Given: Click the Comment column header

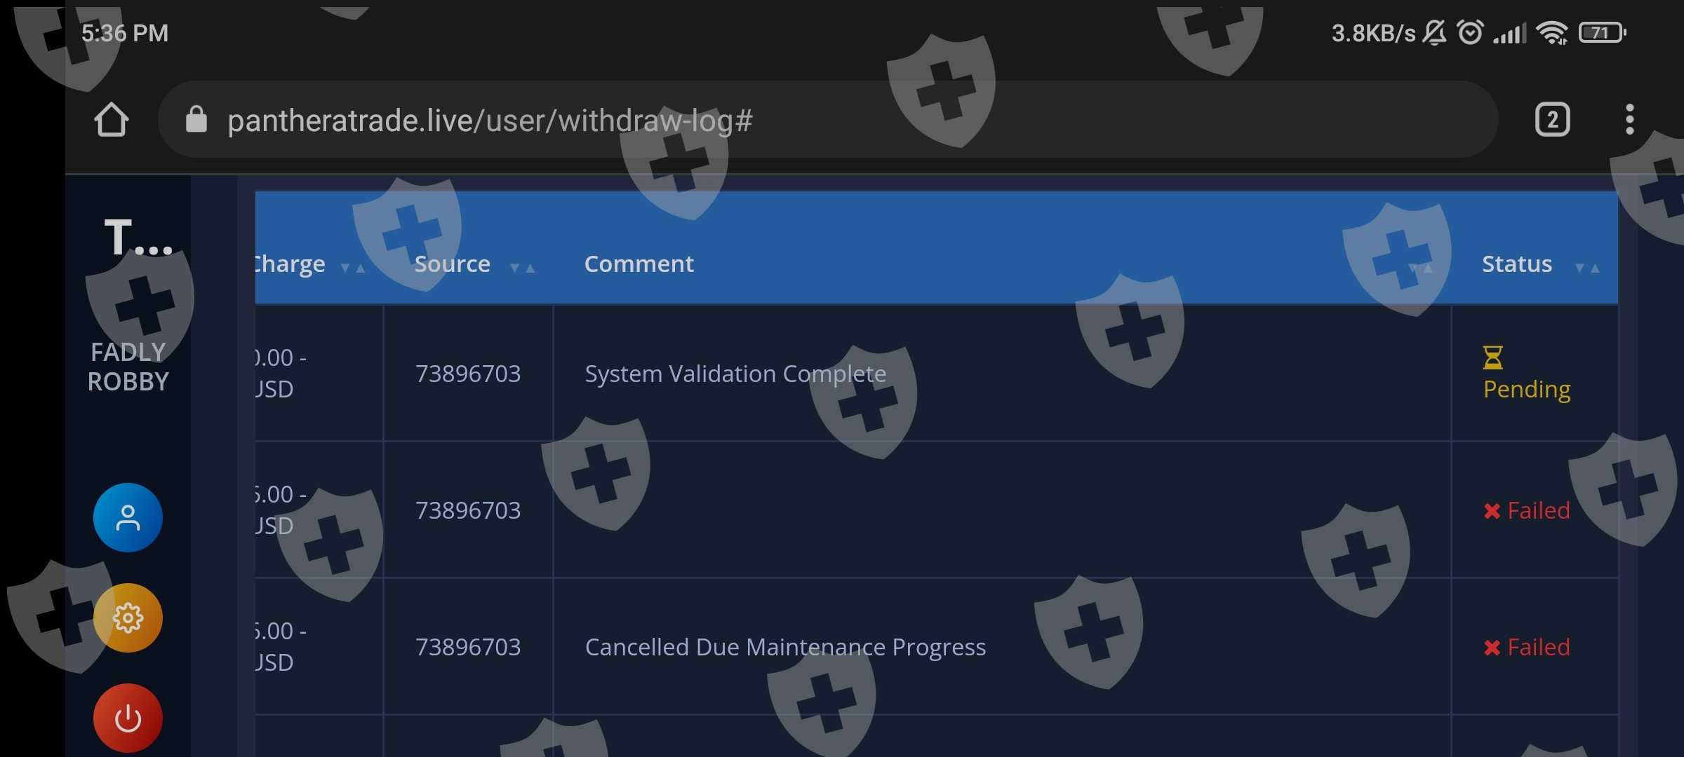Looking at the screenshot, I should [x=639, y=264].
